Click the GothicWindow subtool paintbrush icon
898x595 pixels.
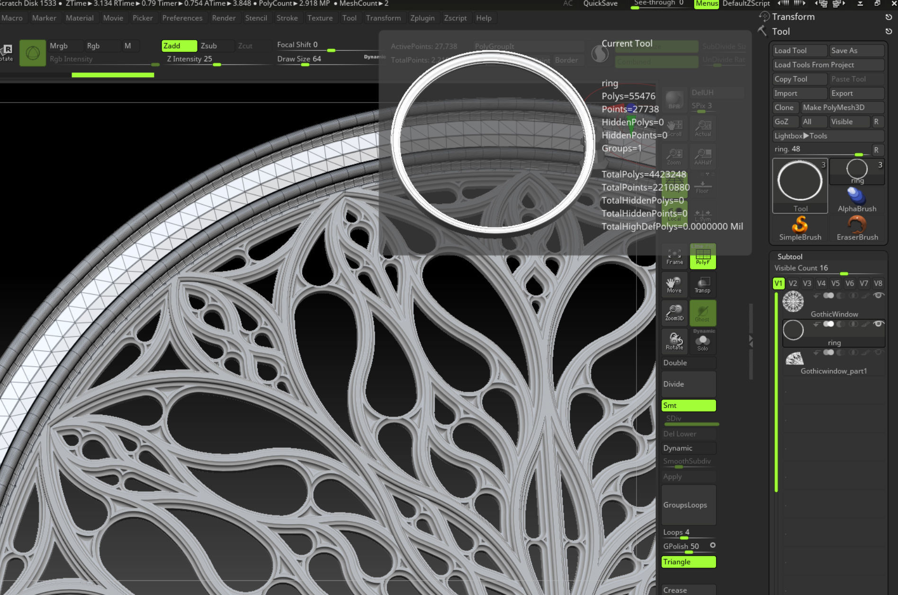click(x=866, y=296)
